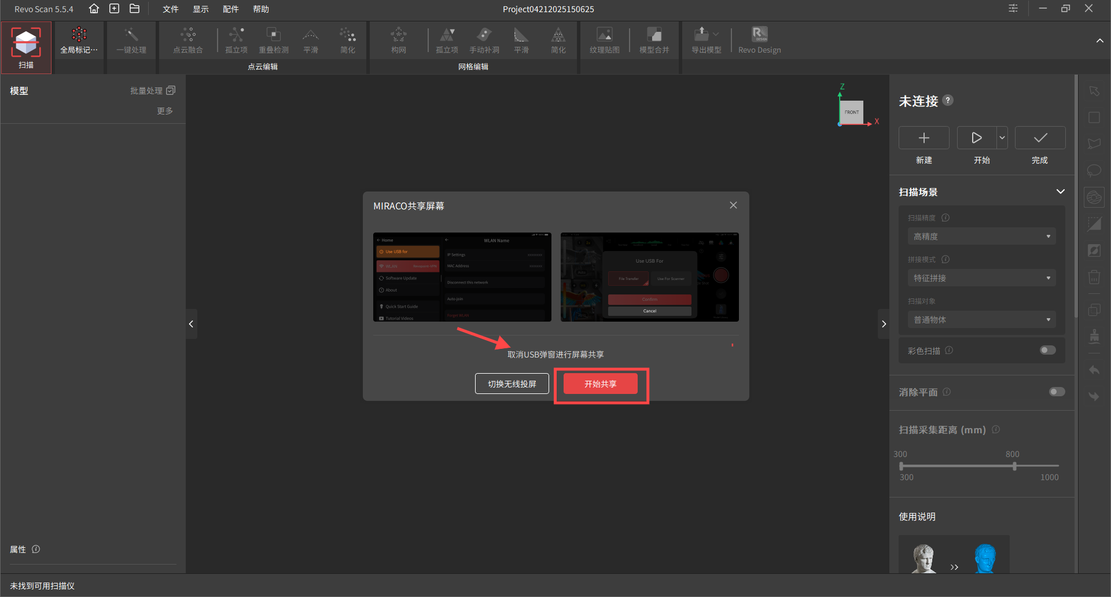Close the MIRACO共享屏幕 dialog
Viewport: 1111px width, 597px height.
coord(733,205)
